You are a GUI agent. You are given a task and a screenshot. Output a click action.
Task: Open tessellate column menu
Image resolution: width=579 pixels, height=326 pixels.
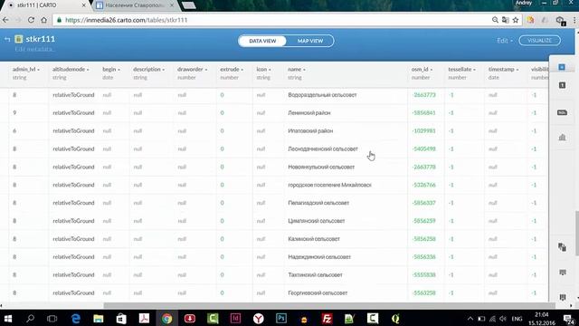click(474, 70)
